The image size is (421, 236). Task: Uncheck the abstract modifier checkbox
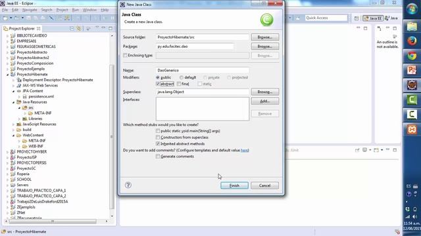click(x=158, y=84)
